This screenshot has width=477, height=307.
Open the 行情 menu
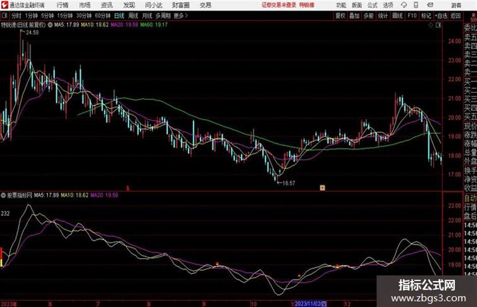[63, 5]
